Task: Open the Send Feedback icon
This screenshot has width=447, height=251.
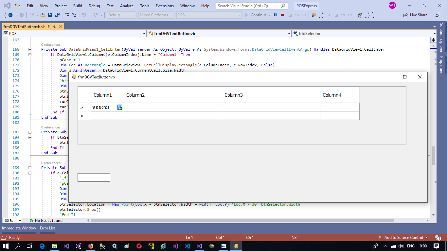Action: point(438,15)
